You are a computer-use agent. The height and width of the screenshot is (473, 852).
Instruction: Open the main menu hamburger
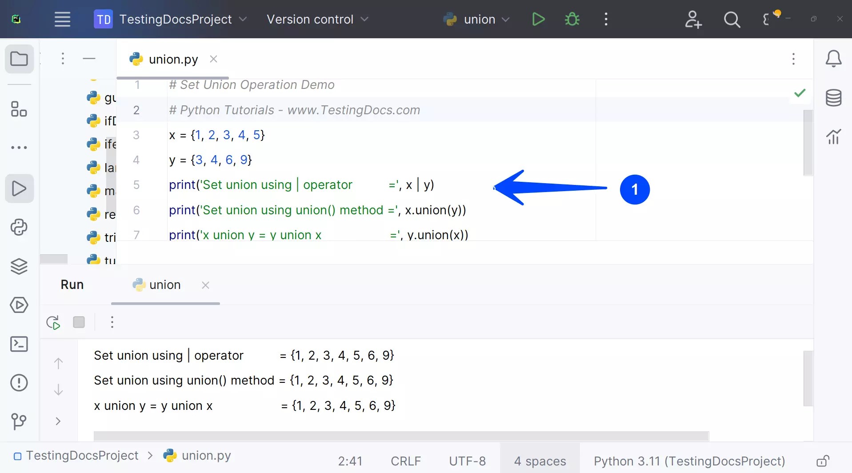(62, 19)
